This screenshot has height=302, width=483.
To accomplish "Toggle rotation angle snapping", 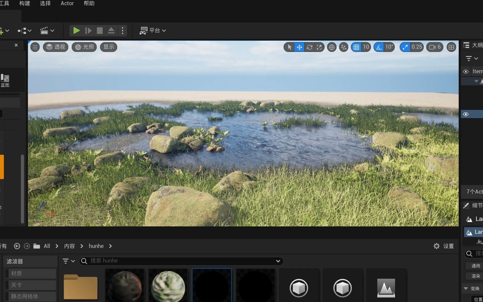I will click(379, 47).
